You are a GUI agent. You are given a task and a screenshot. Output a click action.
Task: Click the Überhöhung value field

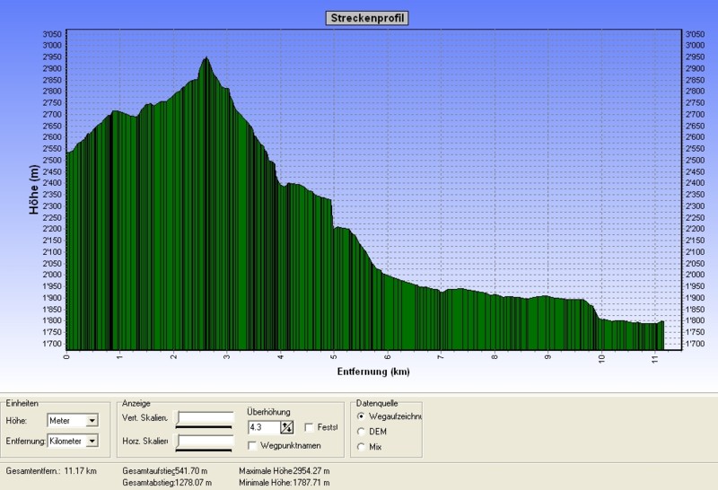[x=263, y=427]
